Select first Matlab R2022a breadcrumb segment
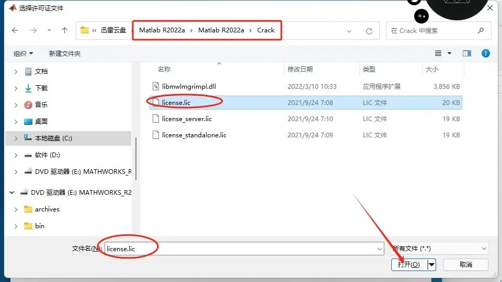 (x=162, y=30)
